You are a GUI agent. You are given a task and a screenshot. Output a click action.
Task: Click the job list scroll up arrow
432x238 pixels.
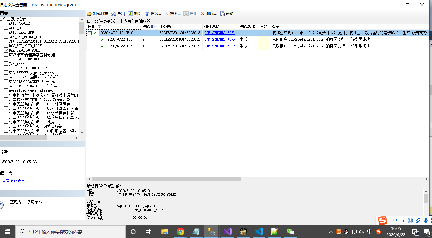point(82,19)
